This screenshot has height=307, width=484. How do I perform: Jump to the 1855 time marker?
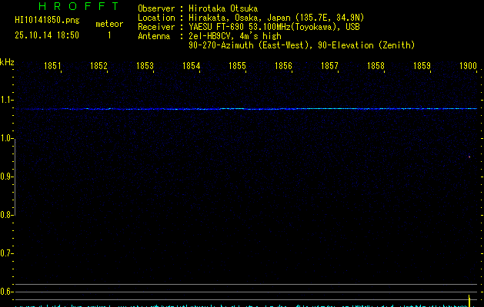tap(237, 67)
